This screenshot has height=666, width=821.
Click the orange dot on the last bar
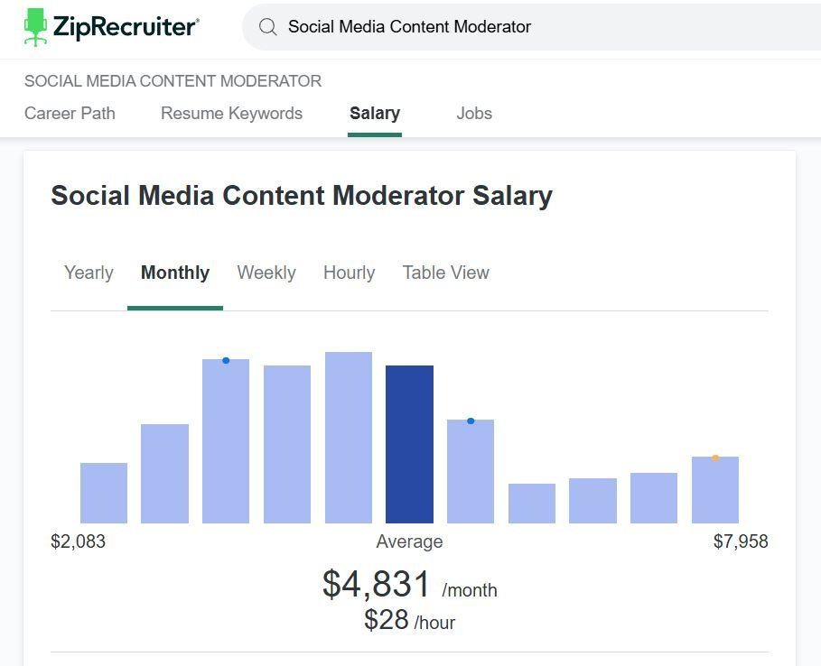715,458
